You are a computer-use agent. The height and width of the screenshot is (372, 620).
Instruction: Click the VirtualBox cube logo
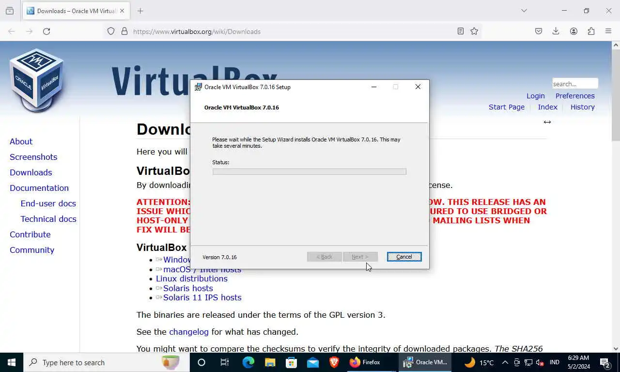(37, 80)
